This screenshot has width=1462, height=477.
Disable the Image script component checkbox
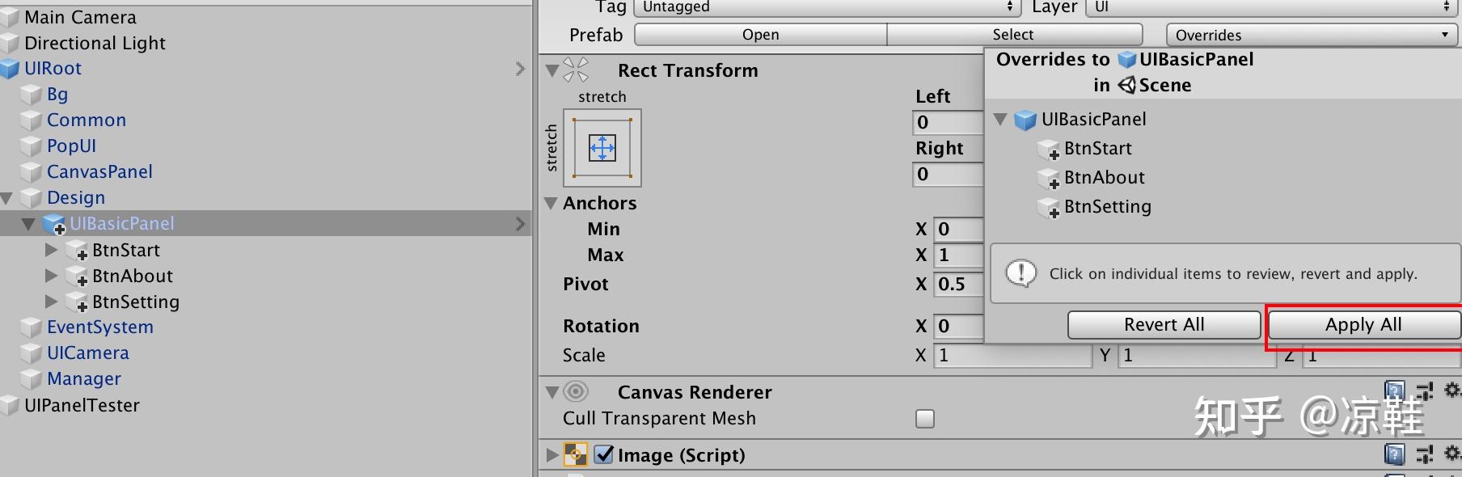tap(605, 454)
